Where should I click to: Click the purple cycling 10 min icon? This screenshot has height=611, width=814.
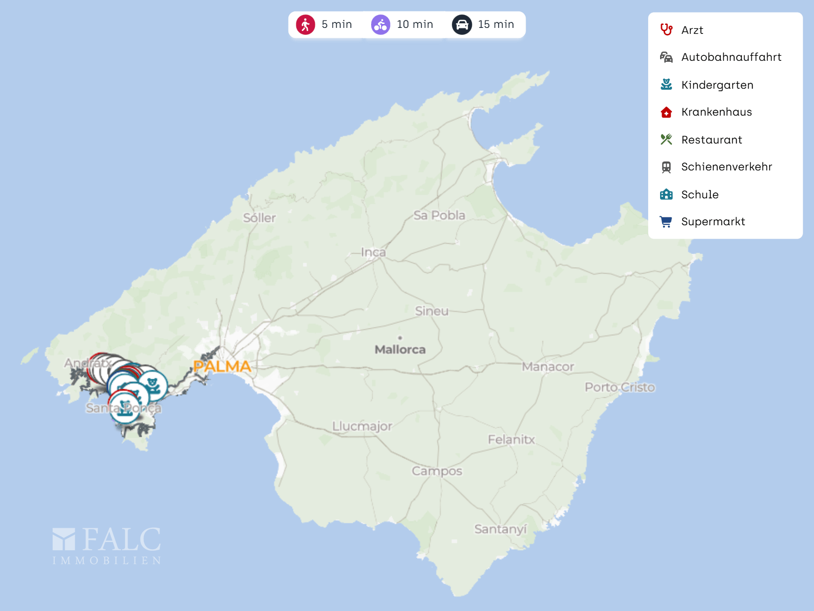pyautogui.click(x=381, y=24)
